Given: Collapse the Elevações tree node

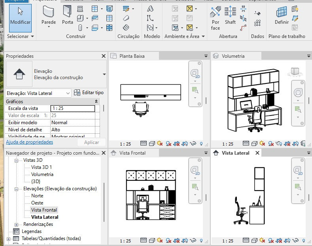Looking at the screenshot, I should pos(17,189).
